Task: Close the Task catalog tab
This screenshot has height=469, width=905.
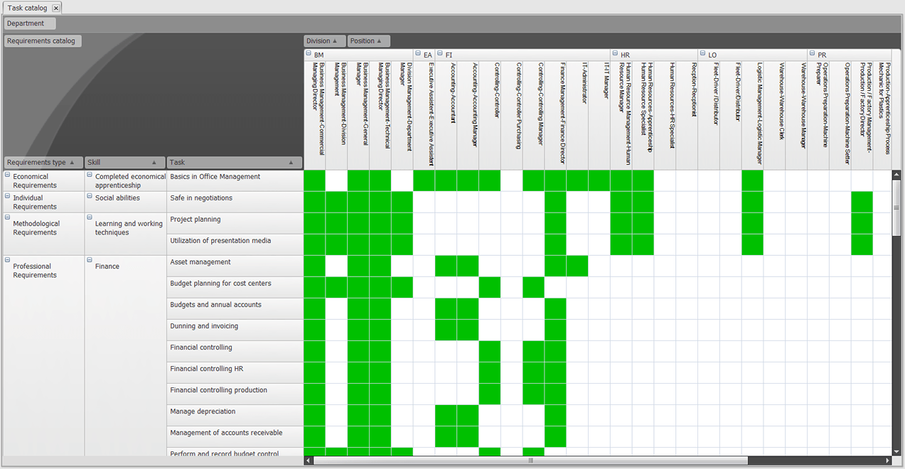Action: pos(55,7)
